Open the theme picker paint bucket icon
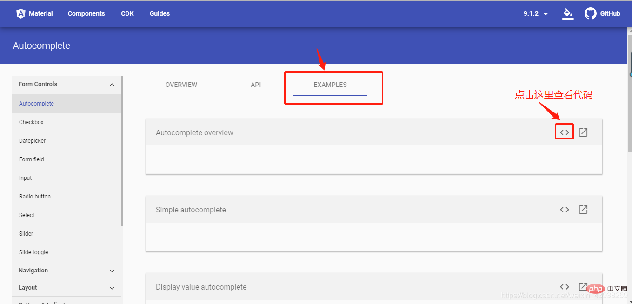 pos(567,13)
